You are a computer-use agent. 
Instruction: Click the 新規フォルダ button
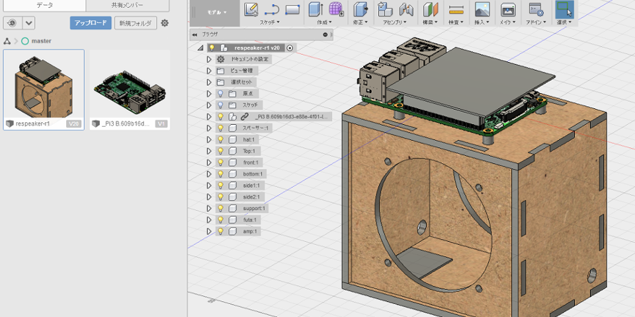pos(135,23)
